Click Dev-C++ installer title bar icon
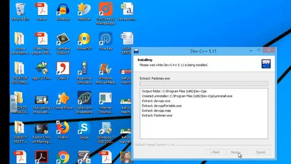 click(x=136, y=51)
